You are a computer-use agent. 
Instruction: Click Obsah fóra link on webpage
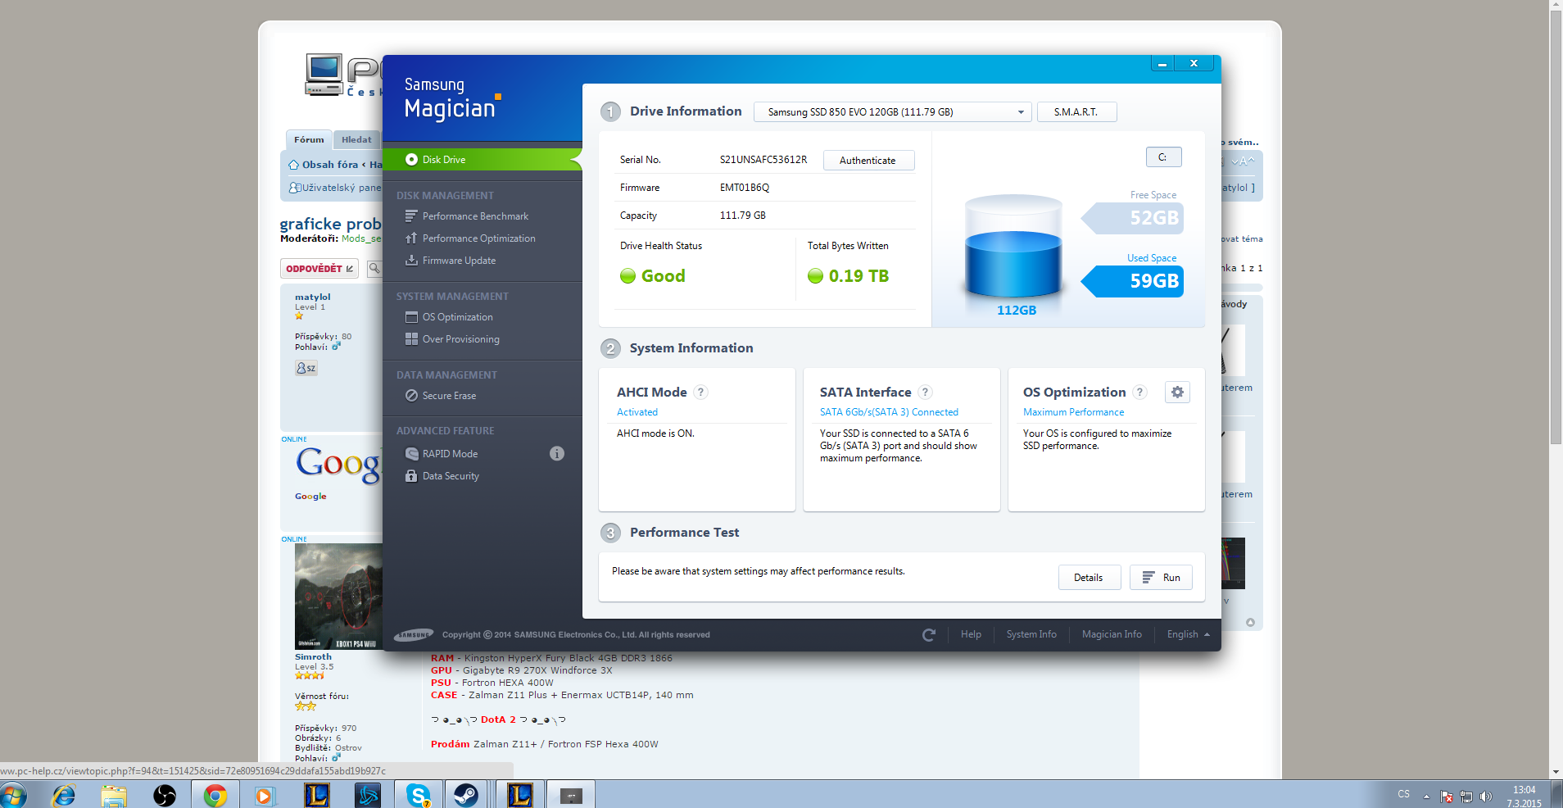click(330, 165)
